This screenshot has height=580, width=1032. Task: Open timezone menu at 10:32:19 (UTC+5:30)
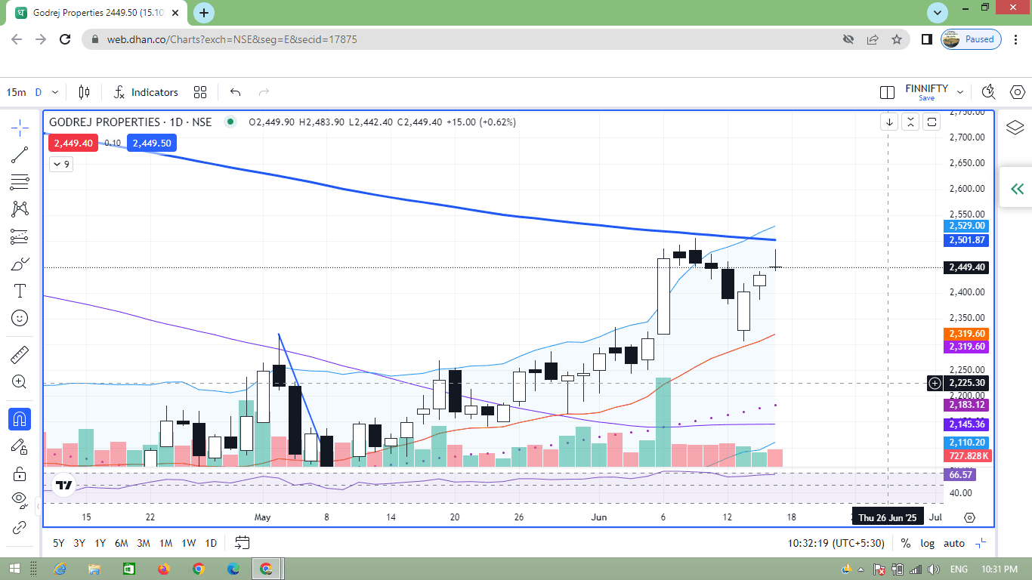pos(836,543)
